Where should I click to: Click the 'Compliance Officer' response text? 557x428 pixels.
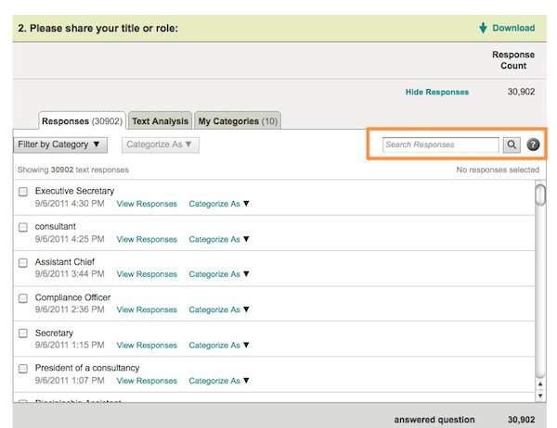[x=72, y=297]
